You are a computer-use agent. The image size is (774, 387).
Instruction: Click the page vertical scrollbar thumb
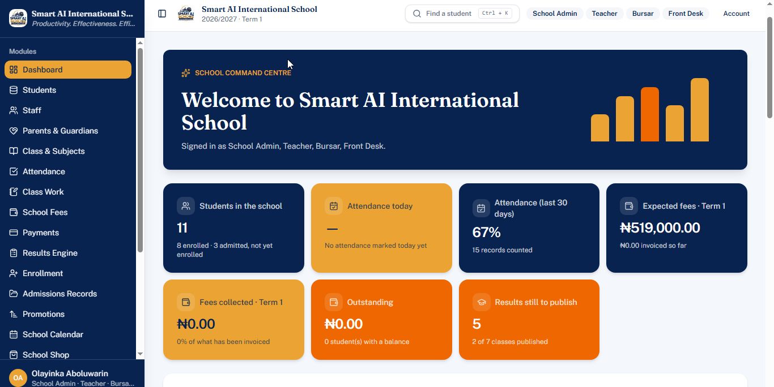tap(769, 68)
